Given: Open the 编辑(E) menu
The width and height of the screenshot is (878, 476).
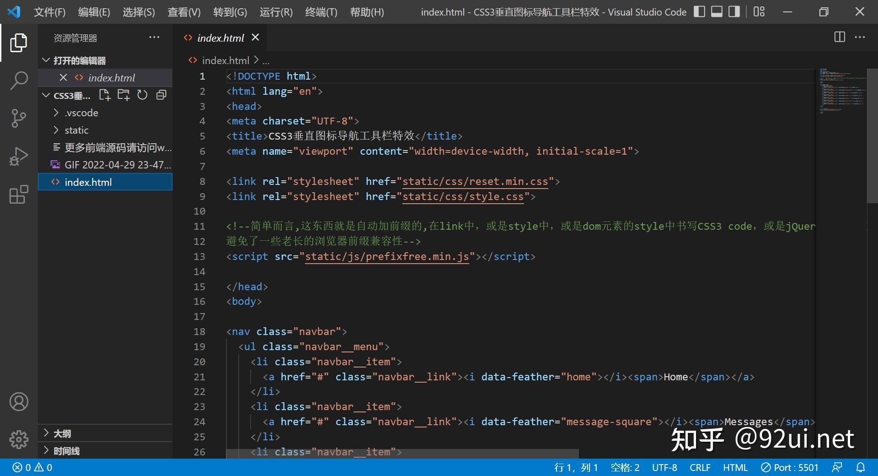Looking at the screenshot, I should coord(94,12).
